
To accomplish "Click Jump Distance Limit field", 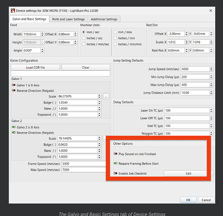I will pos(195,93).
